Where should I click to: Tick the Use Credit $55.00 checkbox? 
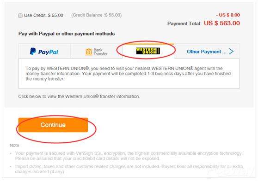coord(20,16)
